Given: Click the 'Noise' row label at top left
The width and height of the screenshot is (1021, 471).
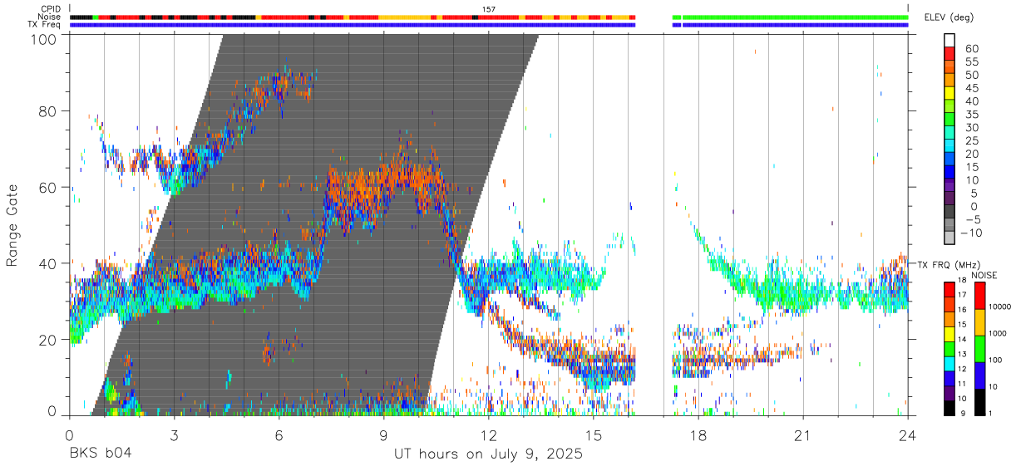Looking at the screenshot, I should pos(50,17).
